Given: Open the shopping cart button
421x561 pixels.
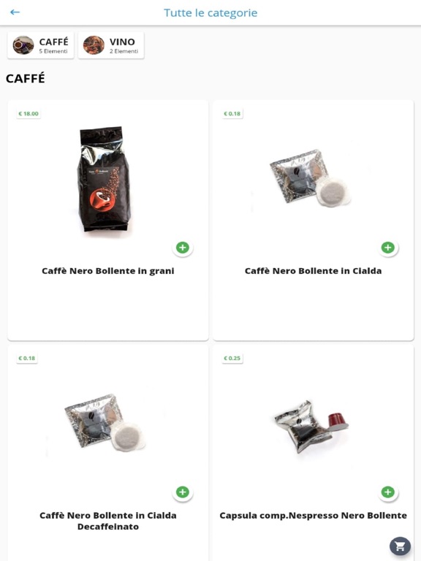Looking at the screenshot, I should pyautogui.click(x=400, y=546).
